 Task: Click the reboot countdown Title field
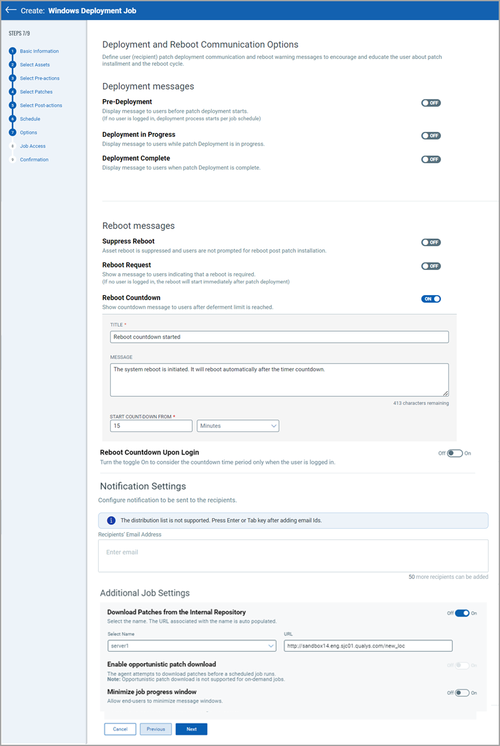pos(280,337)
